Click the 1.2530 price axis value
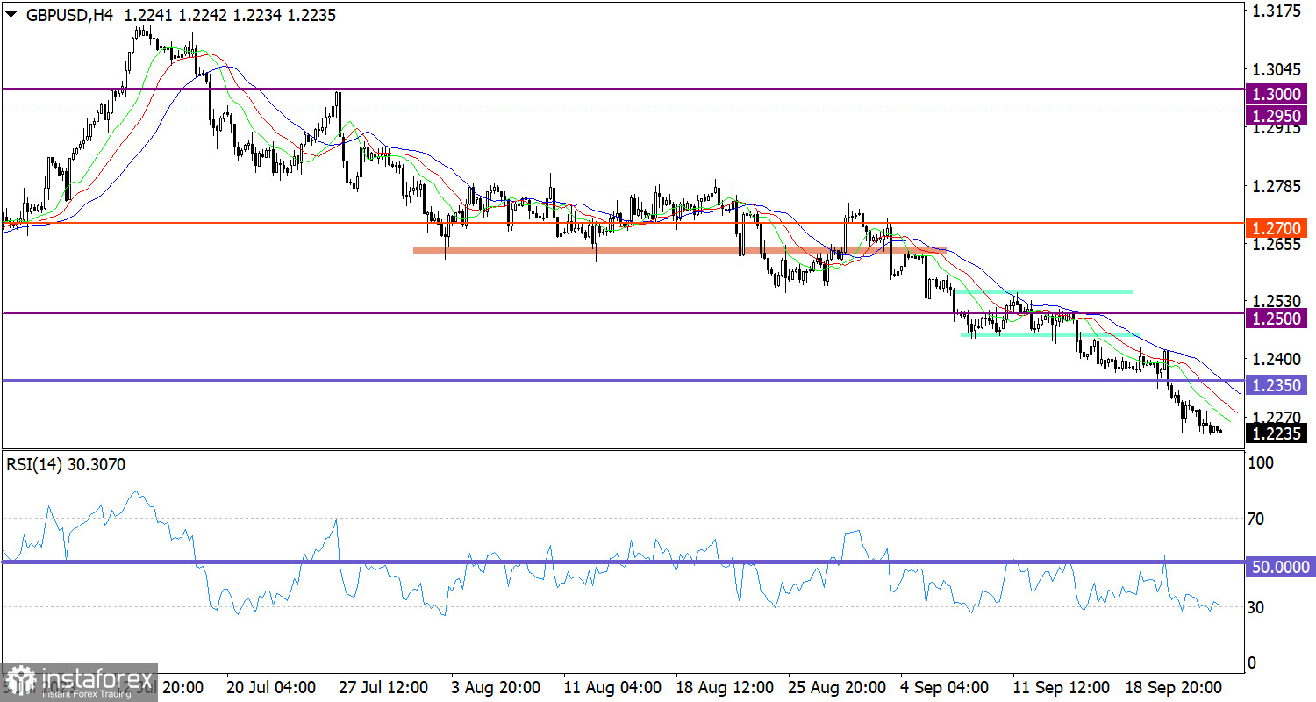The height and width of the screenshot is (702, 1316). pos(1277,300)
